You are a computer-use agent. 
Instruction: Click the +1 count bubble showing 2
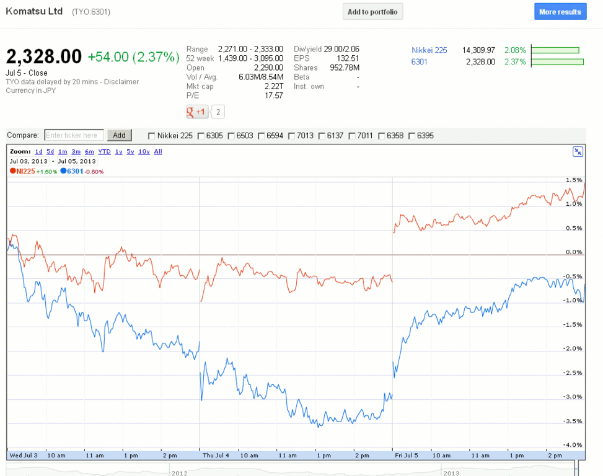(218, 112)
